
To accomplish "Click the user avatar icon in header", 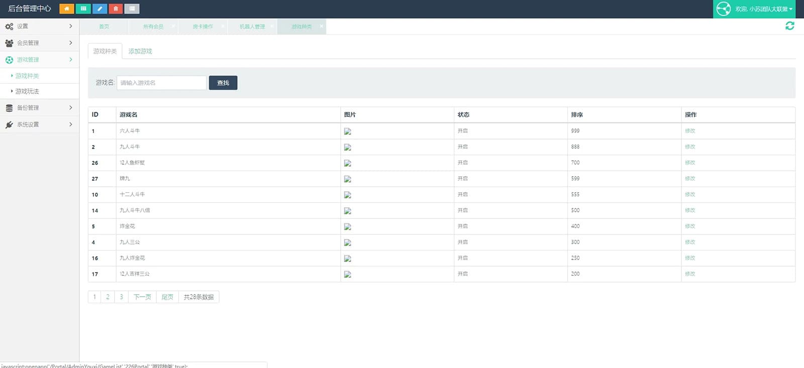I will click(x=723, y=9).
